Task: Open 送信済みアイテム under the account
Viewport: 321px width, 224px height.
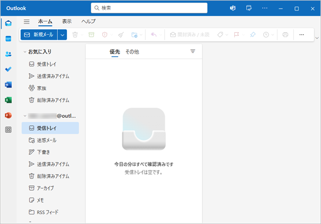Action: coord(50,164)
